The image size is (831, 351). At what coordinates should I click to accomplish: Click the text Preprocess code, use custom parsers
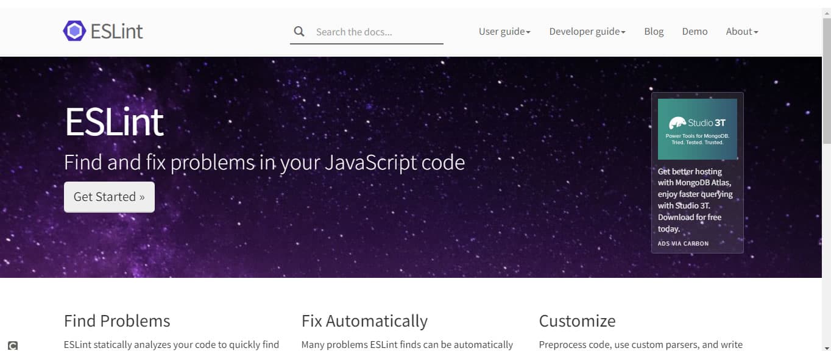641,345
